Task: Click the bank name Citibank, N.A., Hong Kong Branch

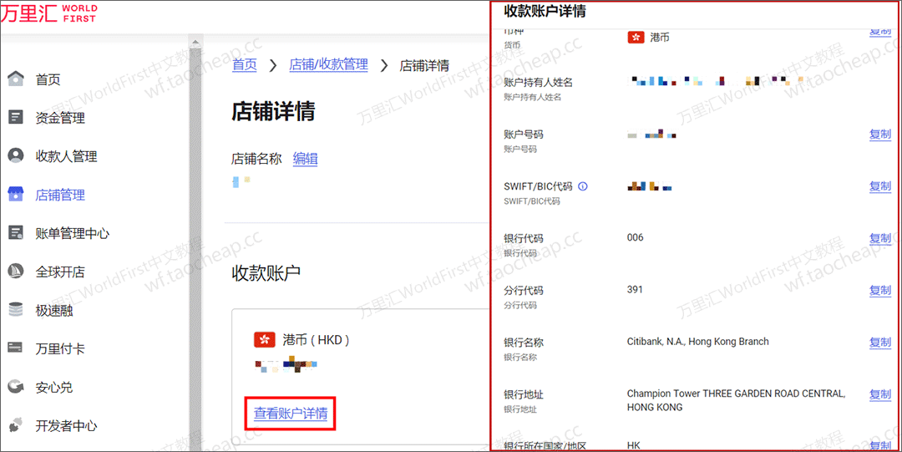Action: [x=697, y=342]
